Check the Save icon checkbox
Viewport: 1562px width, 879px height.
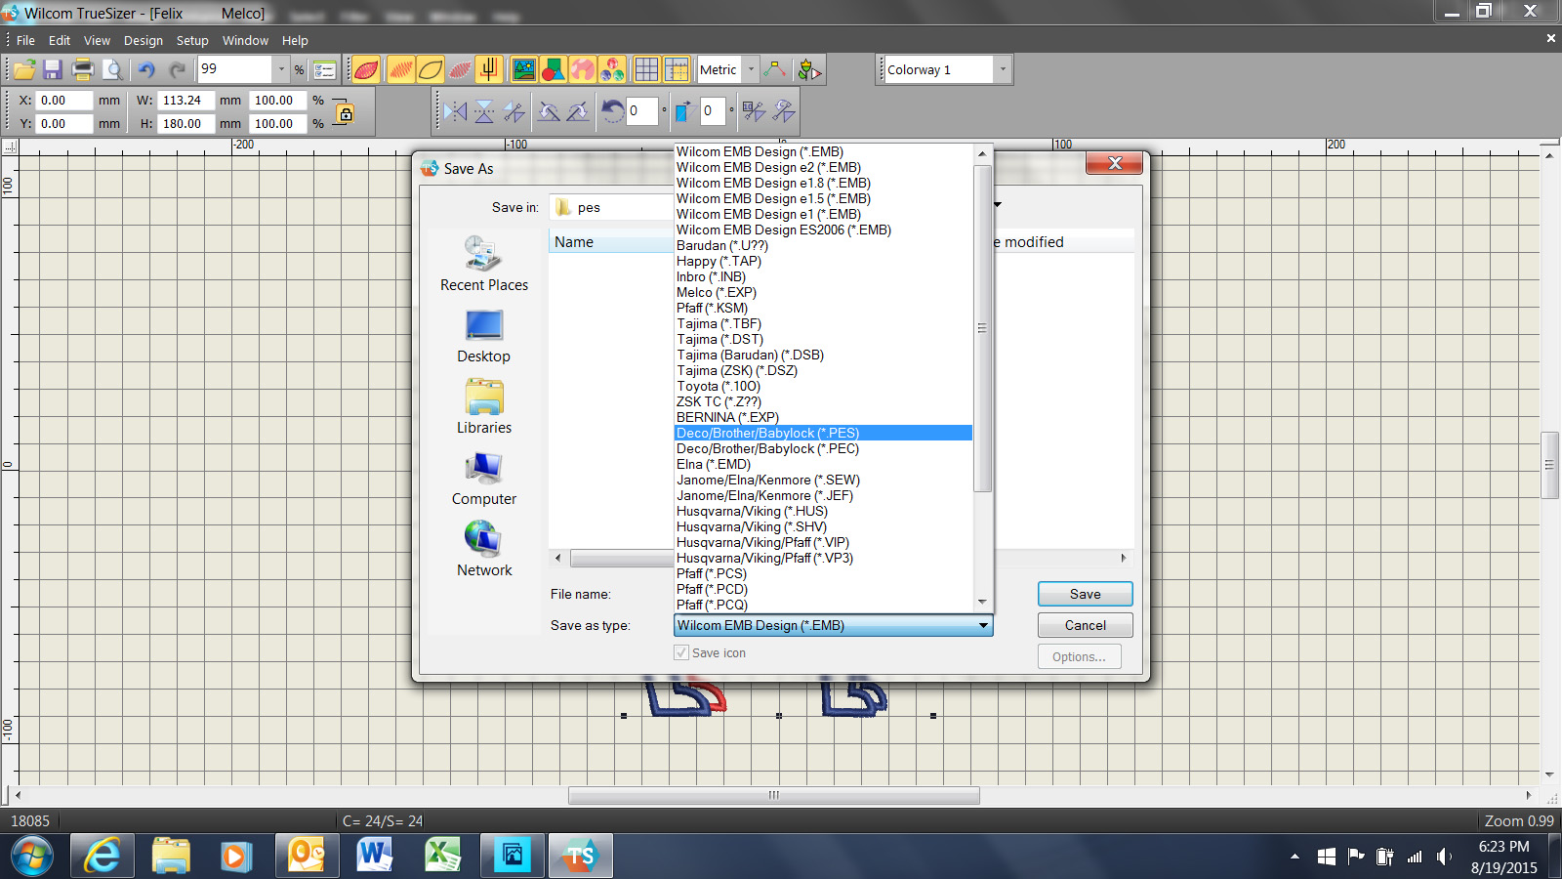point(681,652)
